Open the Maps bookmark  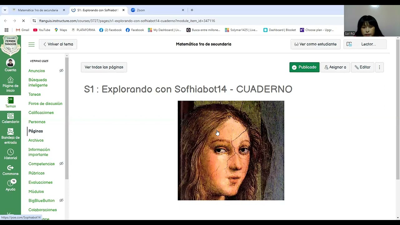point(61,30)
